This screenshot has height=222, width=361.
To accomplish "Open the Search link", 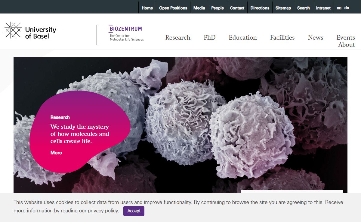I will point(304,8).
